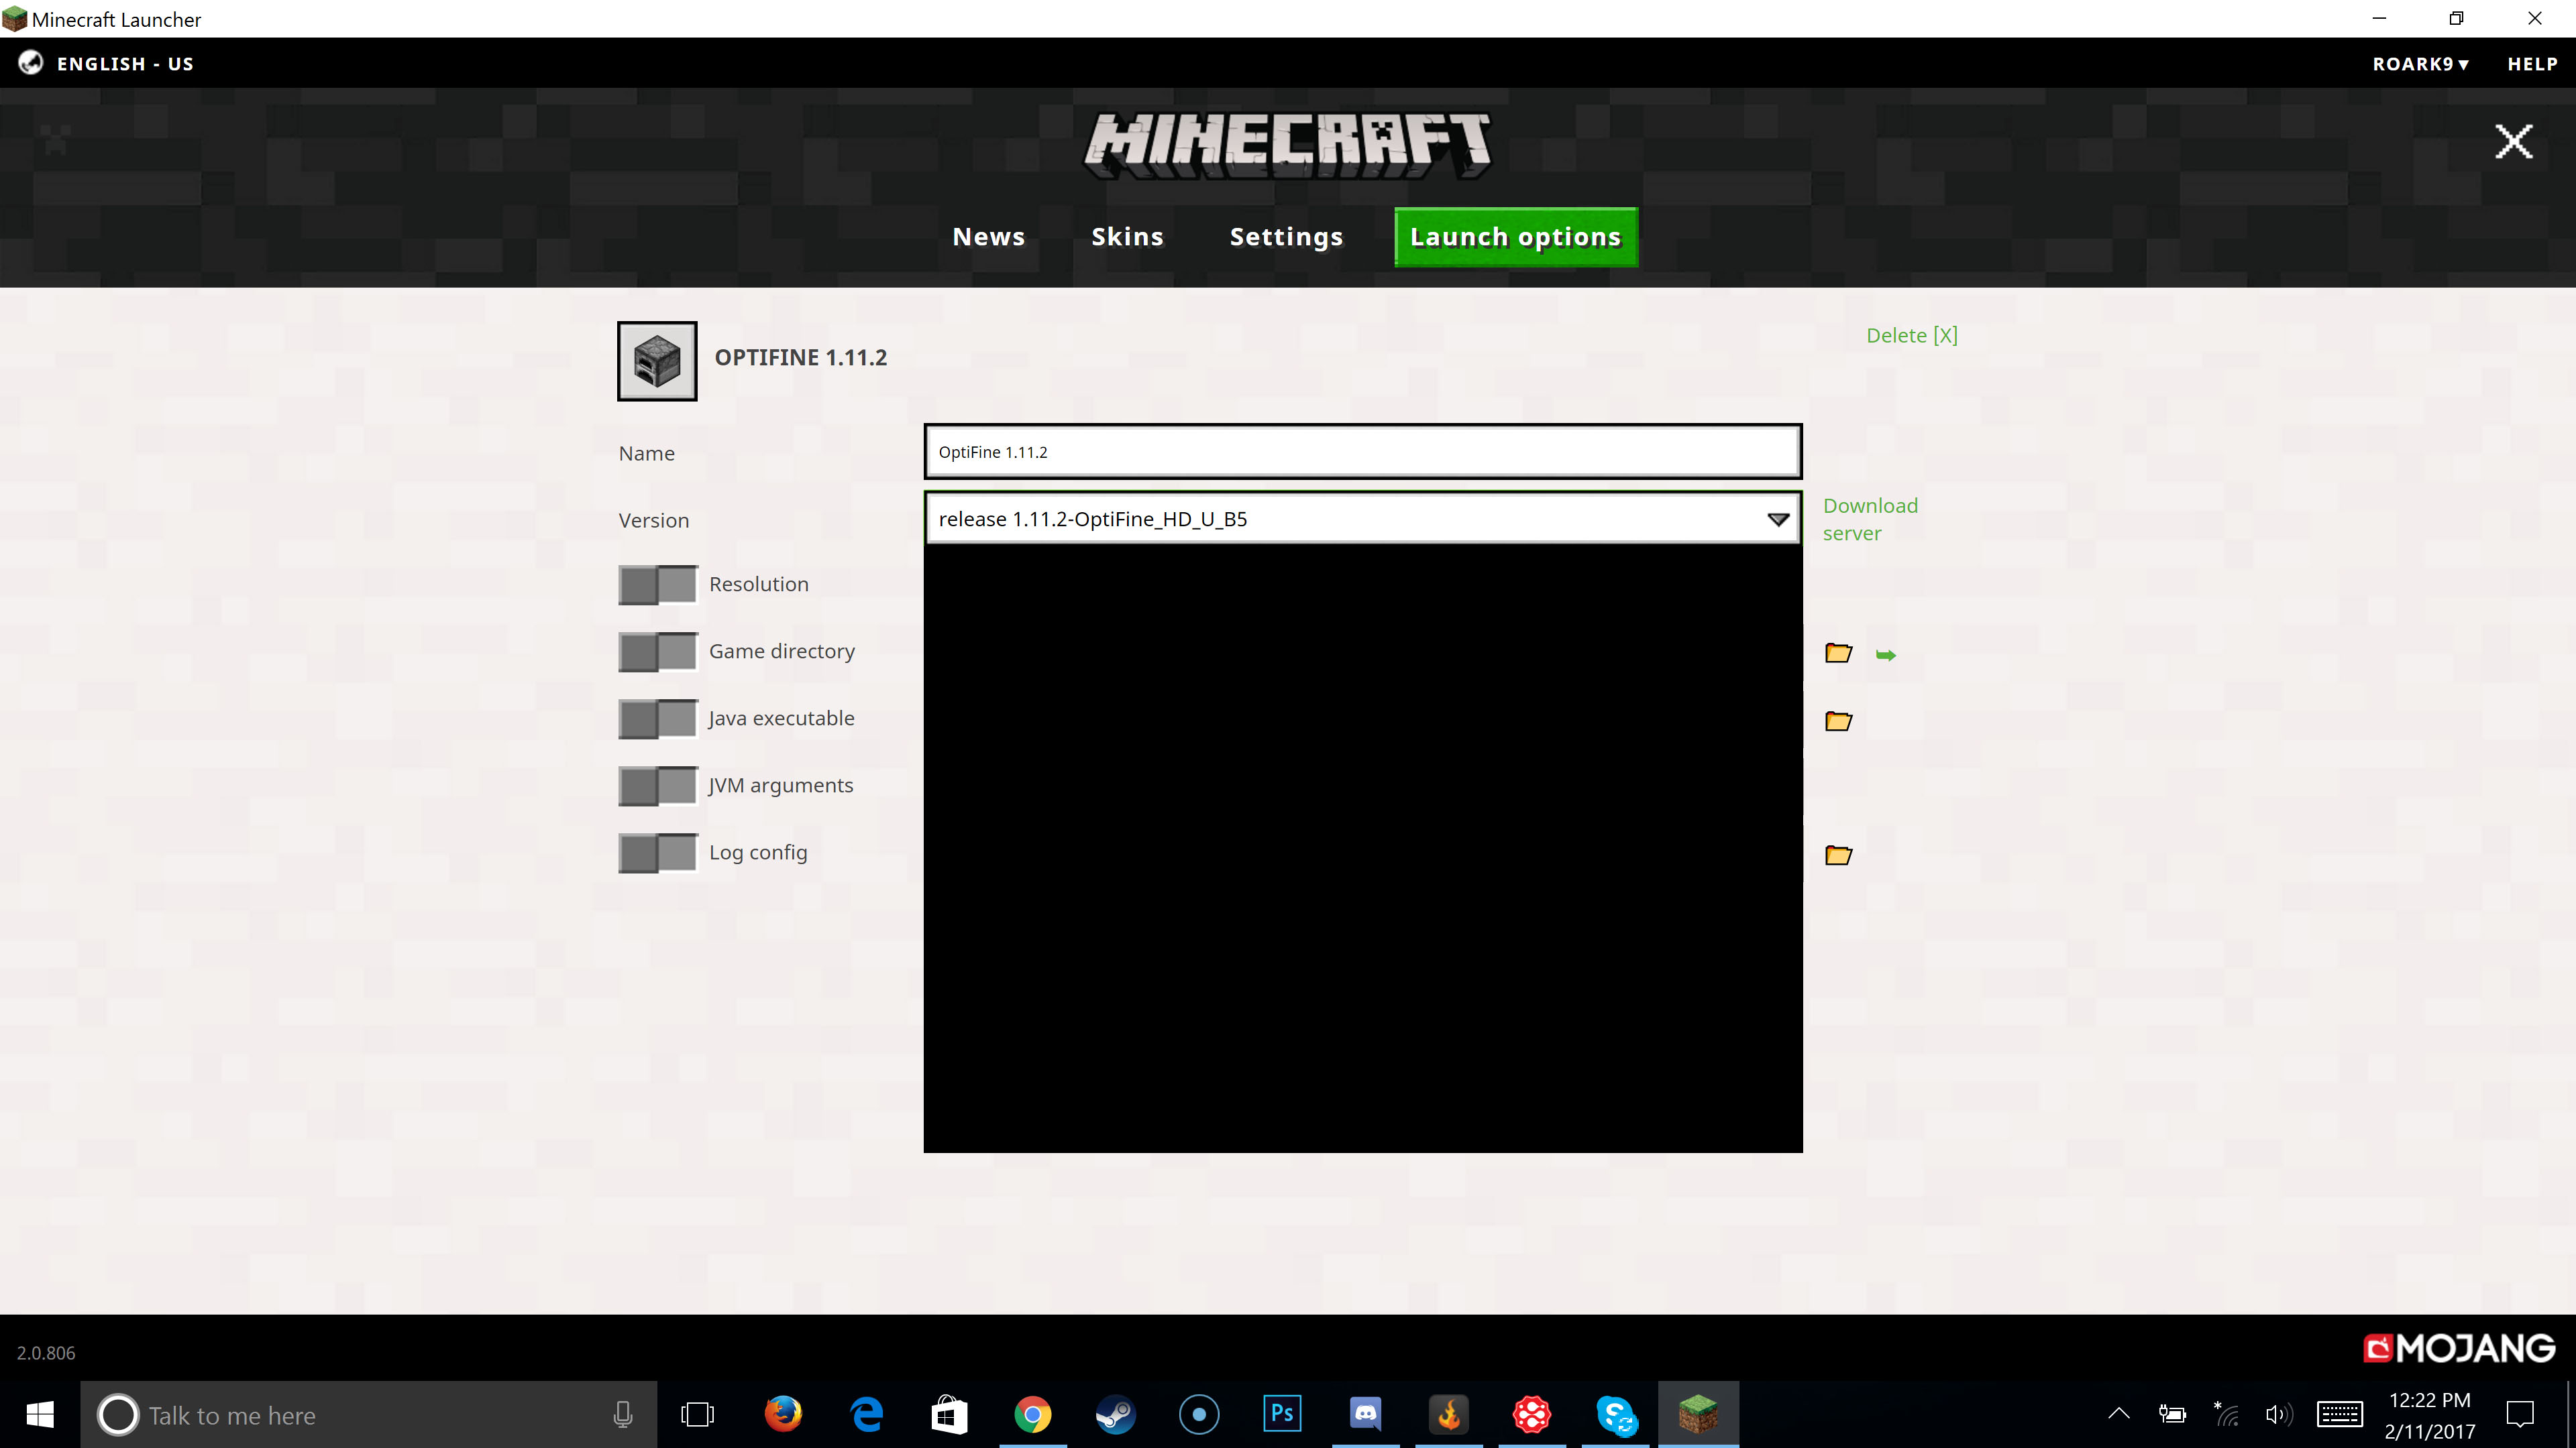Open Discord from the taskbar

click(x=1365, y=1414)
